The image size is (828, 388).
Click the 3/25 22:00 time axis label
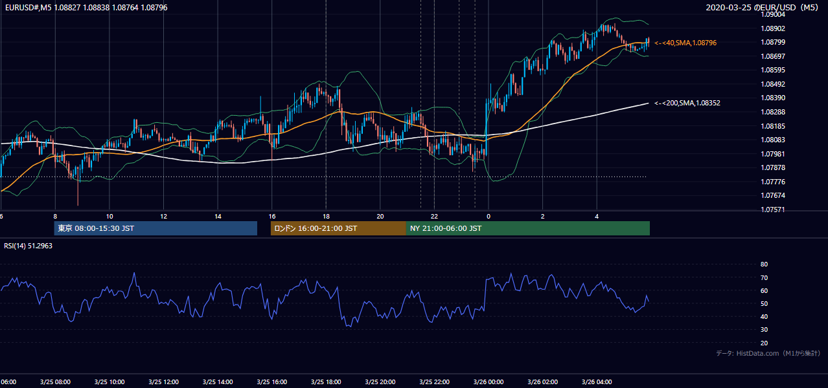pyautogui.click(x=434, y=382)
